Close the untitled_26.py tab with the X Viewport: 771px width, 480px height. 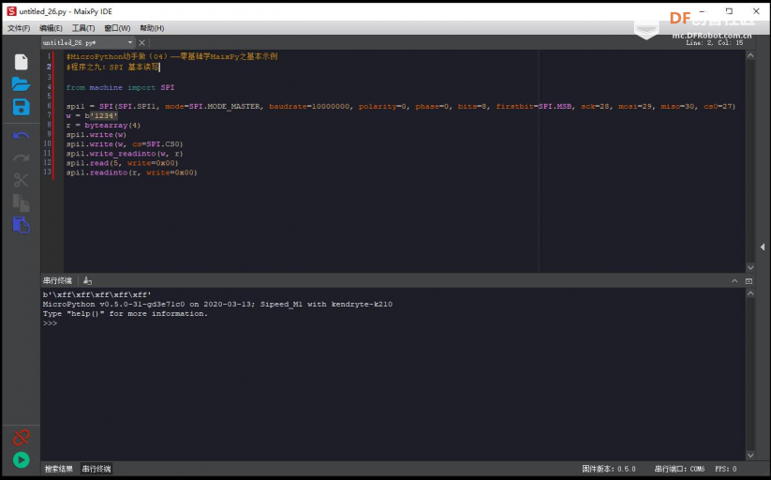141,43
